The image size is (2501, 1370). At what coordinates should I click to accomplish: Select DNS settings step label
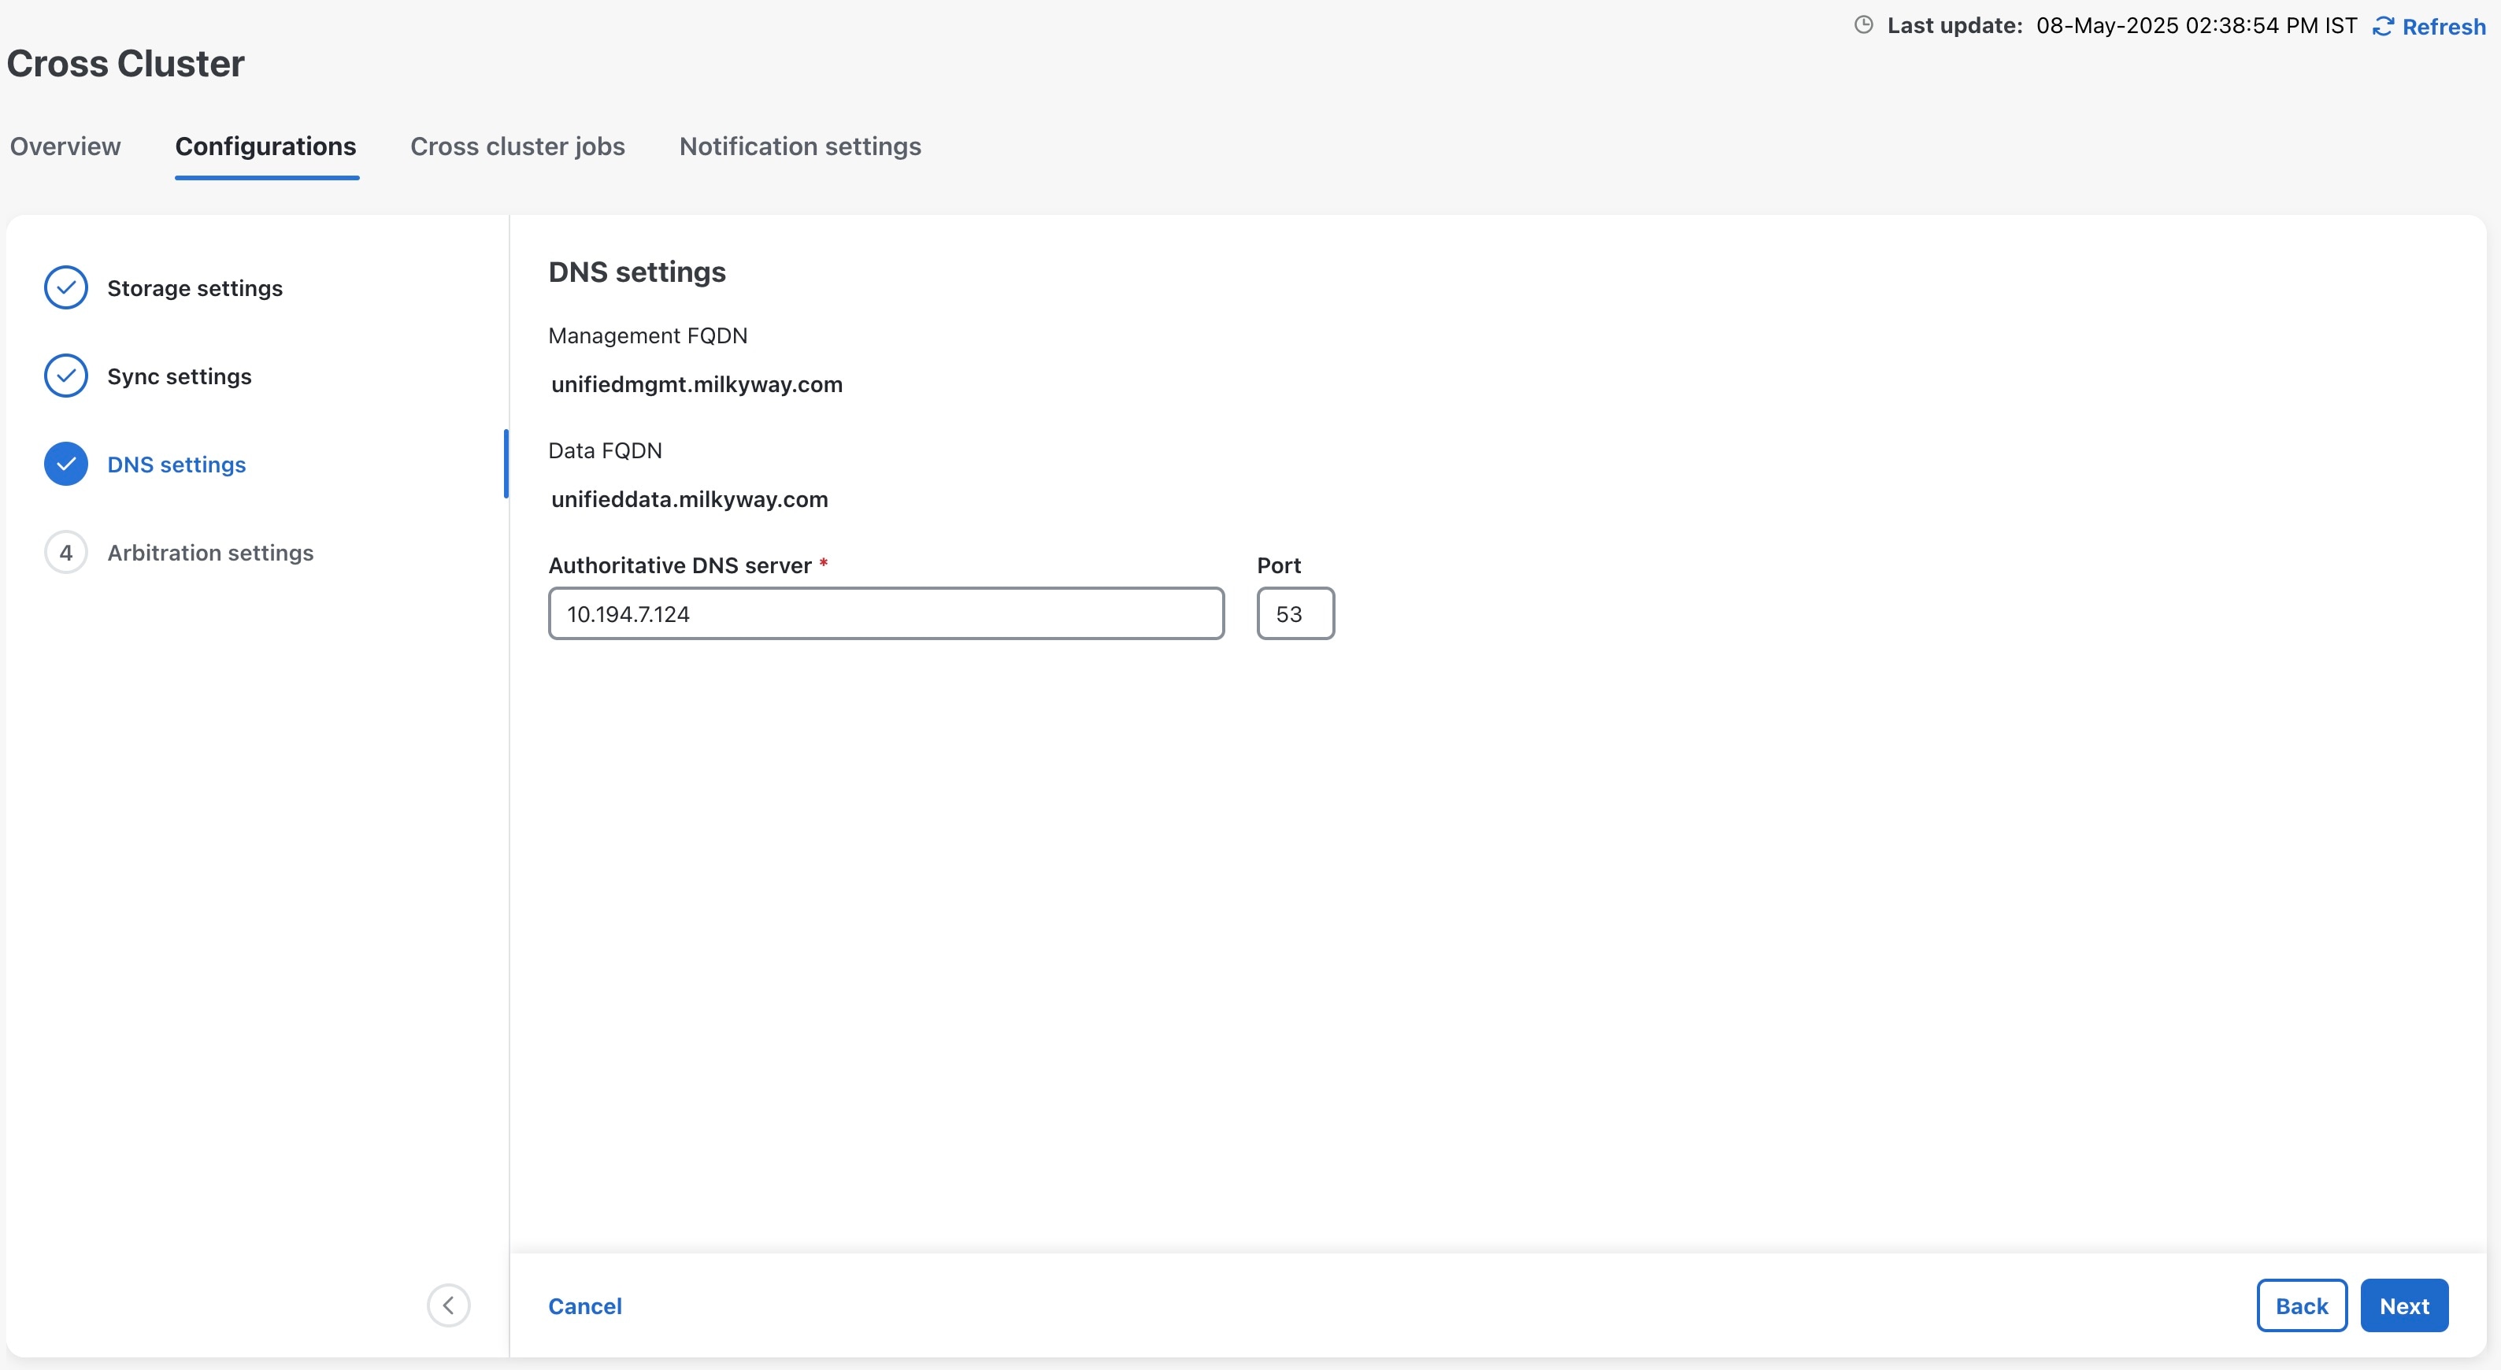[x=176, y=465]
